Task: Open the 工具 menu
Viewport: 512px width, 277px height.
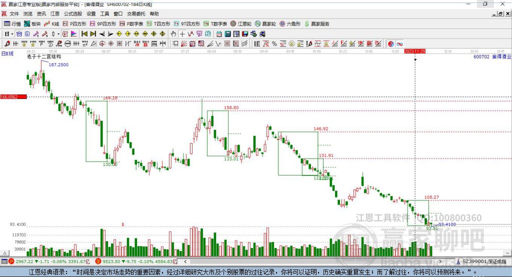Action: point(104,13)
